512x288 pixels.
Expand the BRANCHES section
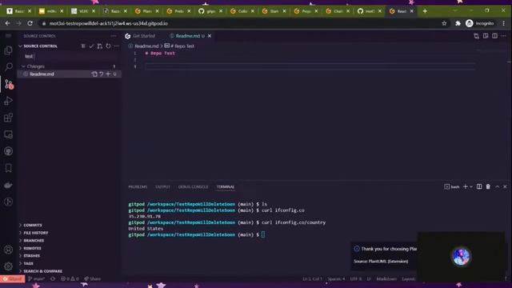pos(34,240)
